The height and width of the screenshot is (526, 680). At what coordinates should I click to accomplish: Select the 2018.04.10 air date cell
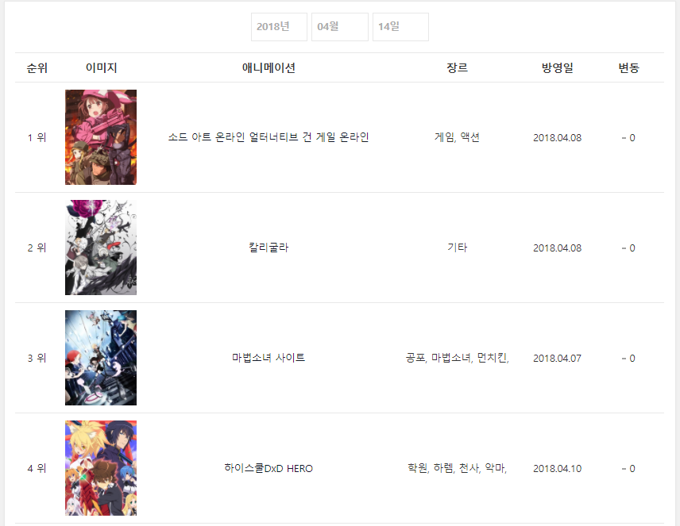coord(558,468)
